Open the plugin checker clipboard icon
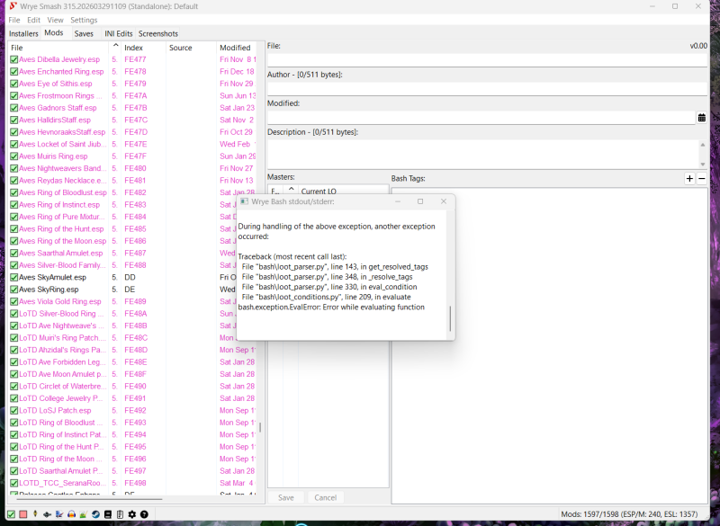The height and width of the screenshot is (526, 720). pyautogui.click(x=120, y=514)
